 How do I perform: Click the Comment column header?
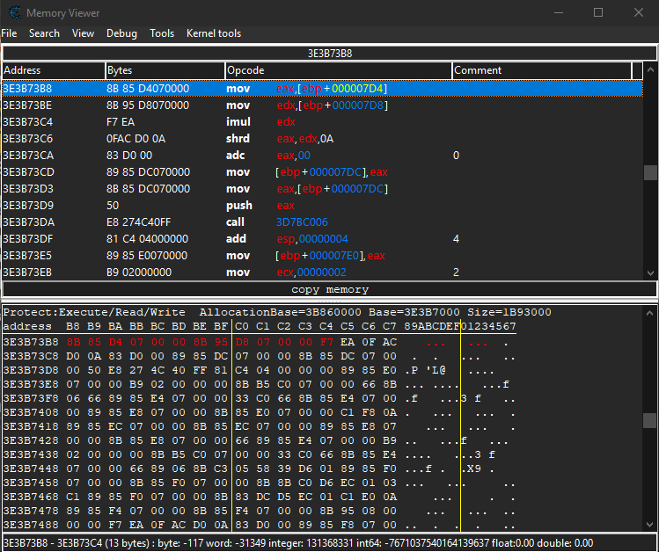pos(542,70)
